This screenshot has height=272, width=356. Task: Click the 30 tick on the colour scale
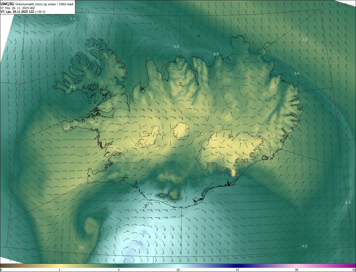pos(296,270)
